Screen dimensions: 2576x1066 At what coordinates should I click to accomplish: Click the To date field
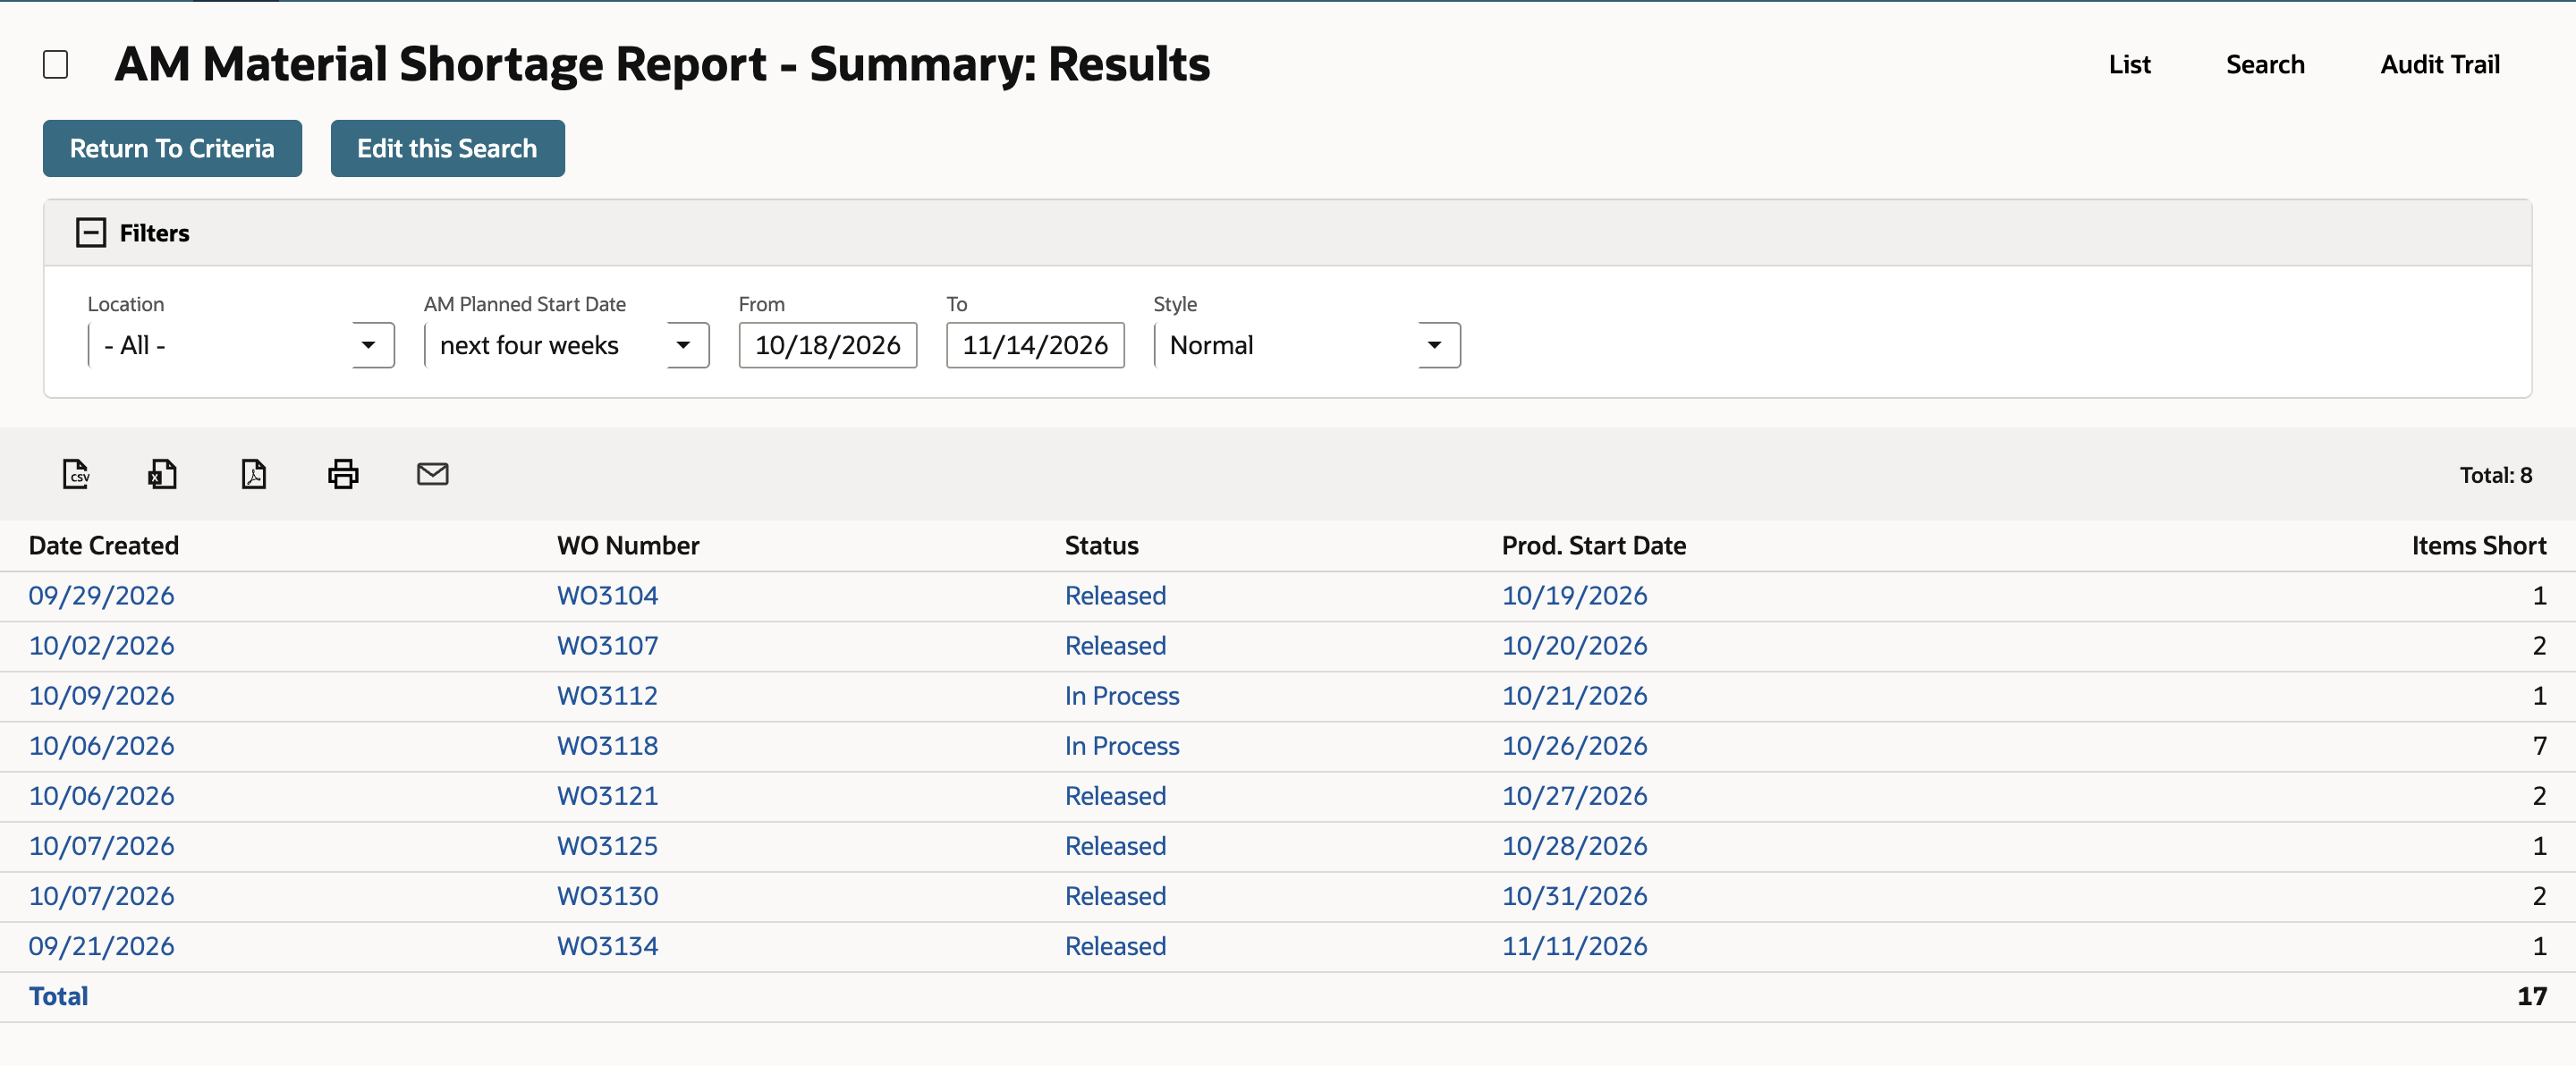(1035, 345)
